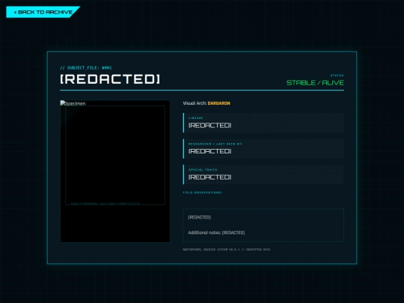
Task: Click the 'STABLE / ALIVE' status value
Action: click(x=315, y=83)
